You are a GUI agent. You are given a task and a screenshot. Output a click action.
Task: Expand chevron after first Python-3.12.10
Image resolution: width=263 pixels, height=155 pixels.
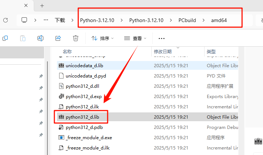tap(122, 20)
